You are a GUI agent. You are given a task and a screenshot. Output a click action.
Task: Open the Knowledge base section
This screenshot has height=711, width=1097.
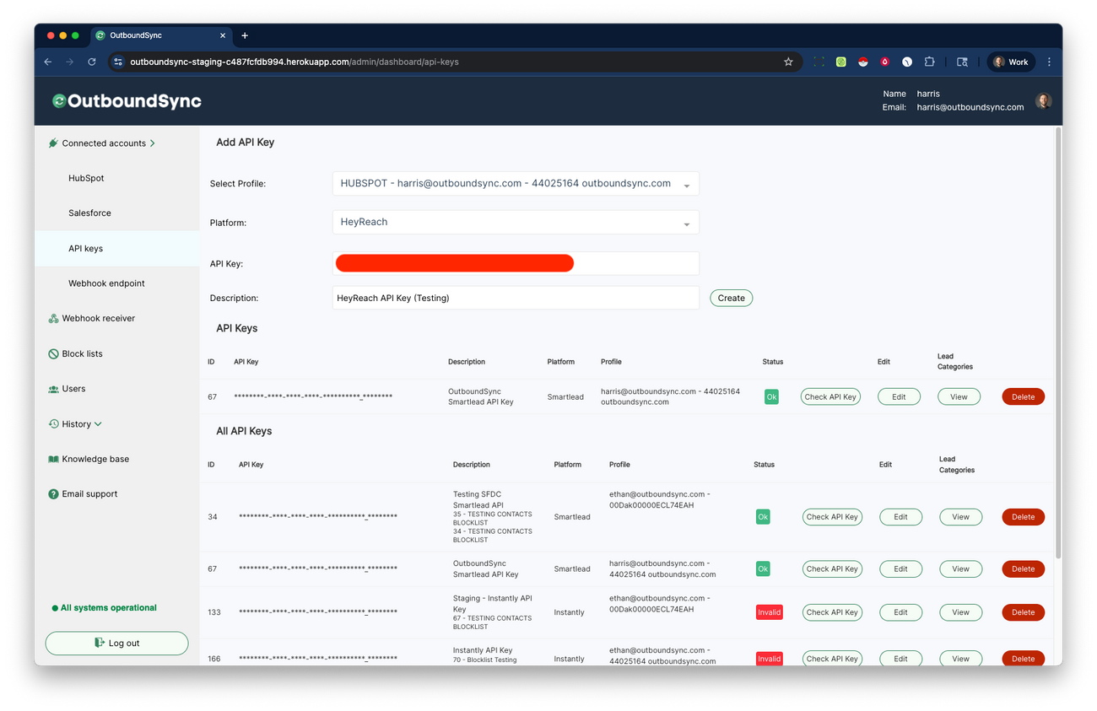(x=95, y=459)
